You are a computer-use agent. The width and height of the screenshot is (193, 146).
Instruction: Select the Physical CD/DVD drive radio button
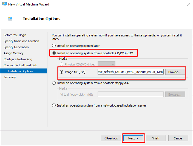tap(61, 64)
